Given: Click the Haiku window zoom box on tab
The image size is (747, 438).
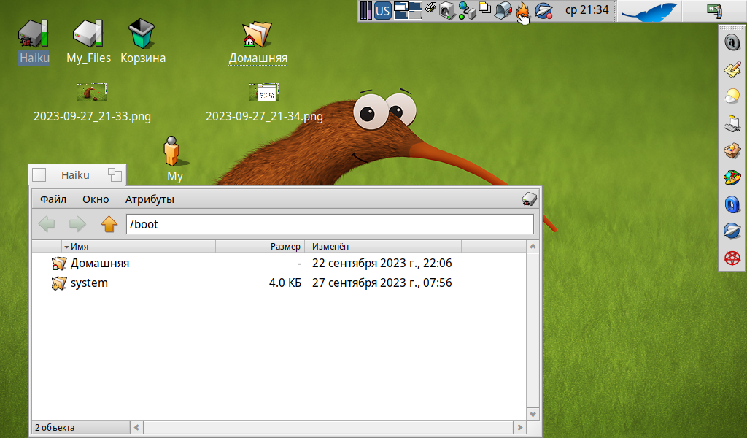Looking at the screenshot, I should (115, 175).
